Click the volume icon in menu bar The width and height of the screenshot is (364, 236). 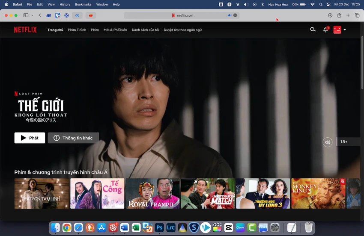(246, 4)
